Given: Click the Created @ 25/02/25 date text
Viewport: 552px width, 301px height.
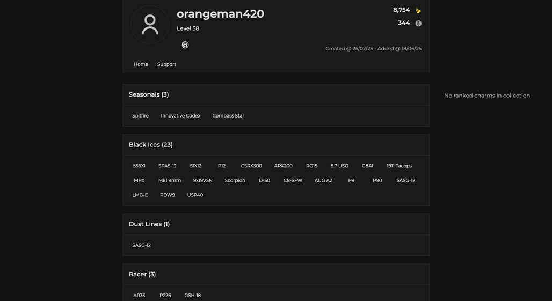Looking at the screenshot, I should 349,48.
